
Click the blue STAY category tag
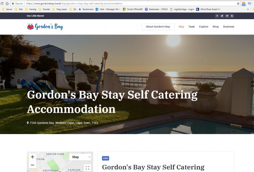click(x=106, y=158)
